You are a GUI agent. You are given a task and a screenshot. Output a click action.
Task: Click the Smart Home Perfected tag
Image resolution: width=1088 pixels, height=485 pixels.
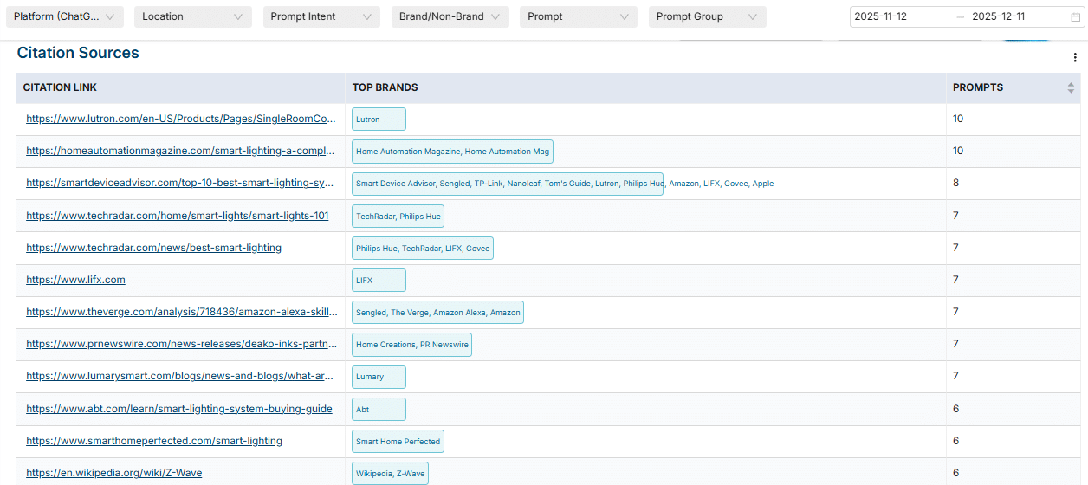(398, 442)
